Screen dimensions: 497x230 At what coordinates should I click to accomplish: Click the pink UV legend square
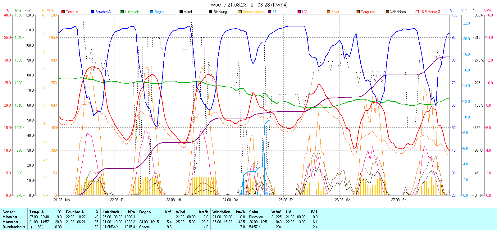tap(299, 12)
